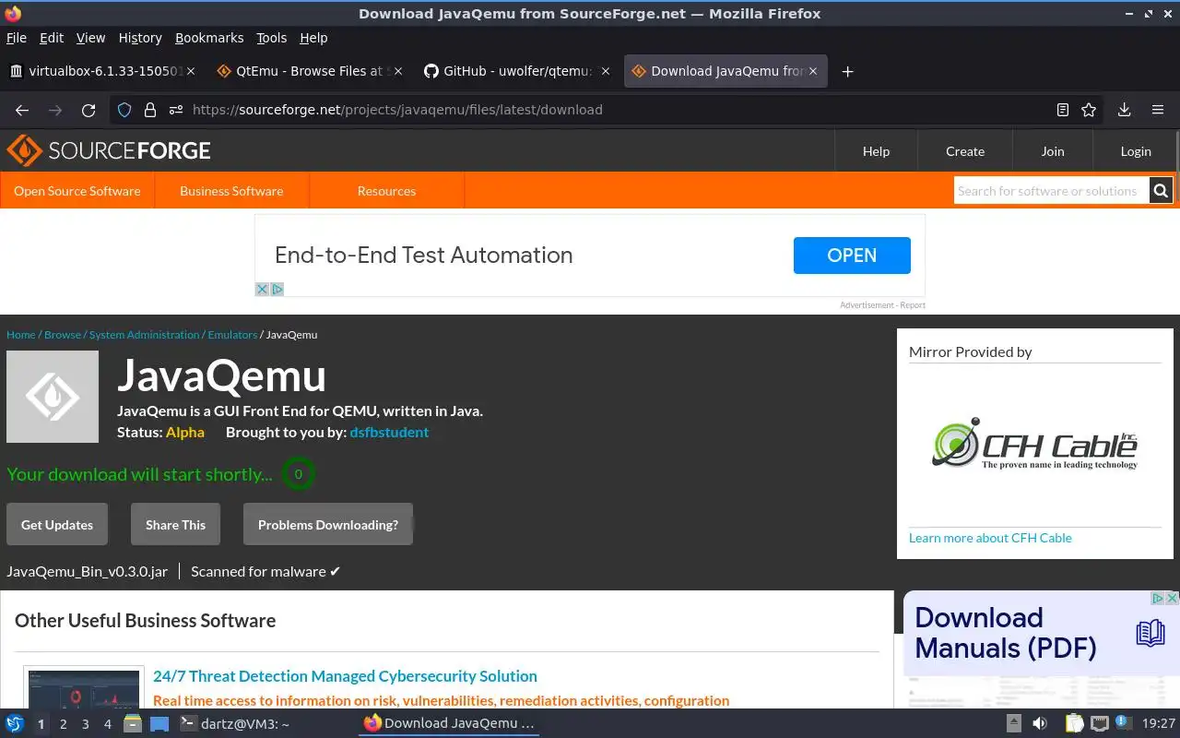Image resolution: width=1180 pixels, height=738 pixels.
Task: Click the Login link
Action: [x=1136, y=151]
